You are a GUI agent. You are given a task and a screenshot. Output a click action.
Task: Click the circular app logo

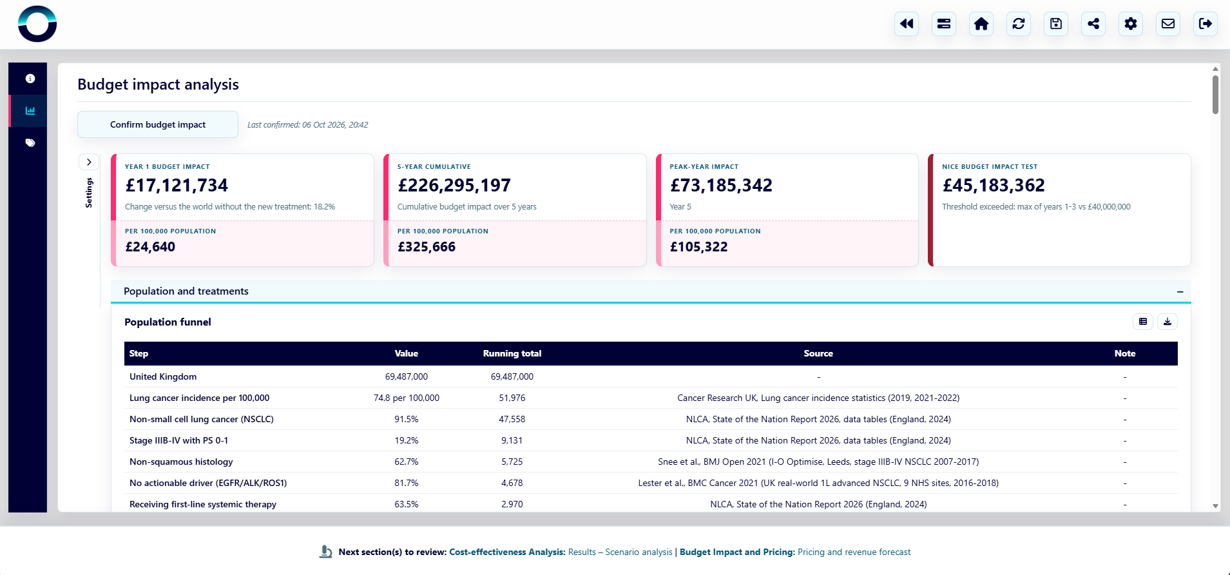tap(37, 24)
